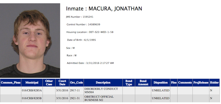
Task: Click the Disposition column header
Action: point(161,83)
